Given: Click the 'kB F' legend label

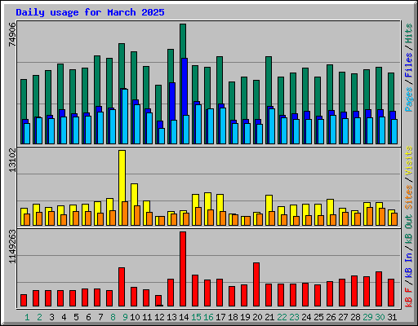Looking at the screenshot, I should point(408,297).
